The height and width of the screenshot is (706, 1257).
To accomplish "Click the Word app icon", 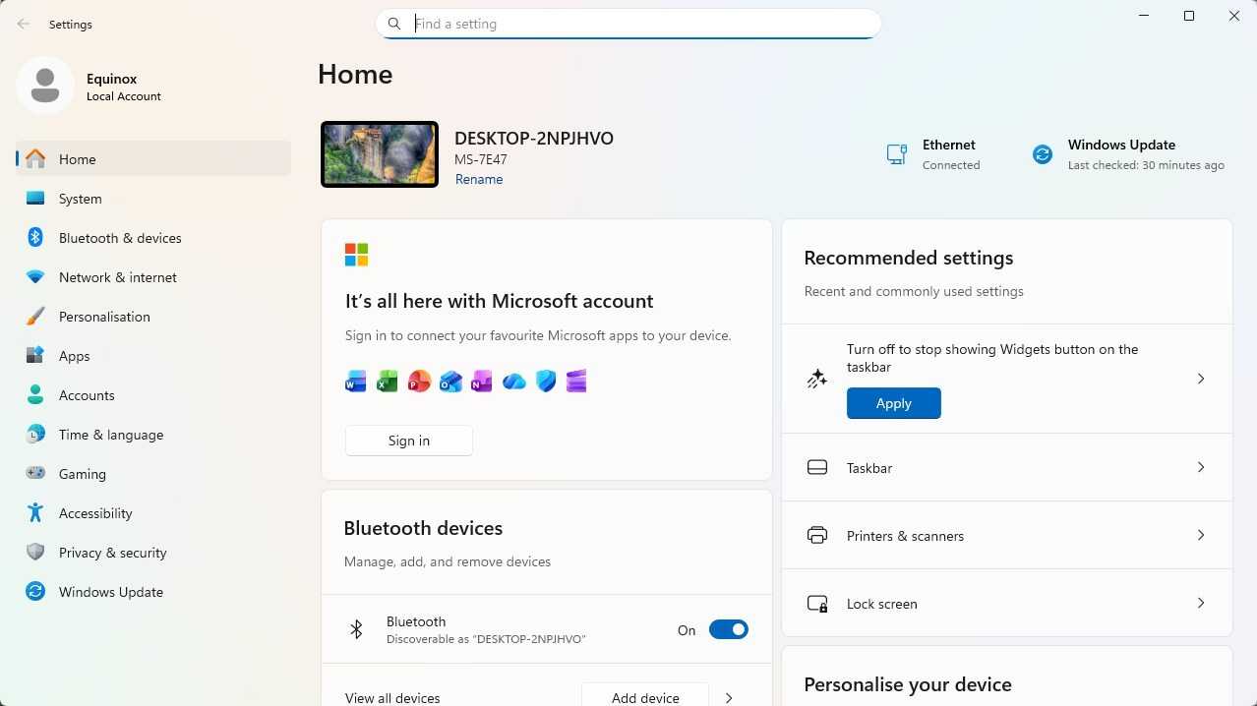I will pos(356,382).
